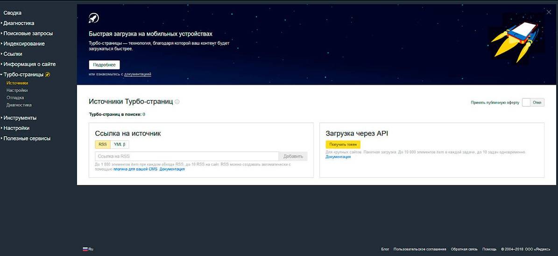Collapse the Турбо-страницы sidebar section
The width and height of the screenshot is (558, 256).
(x=23, y=74)
